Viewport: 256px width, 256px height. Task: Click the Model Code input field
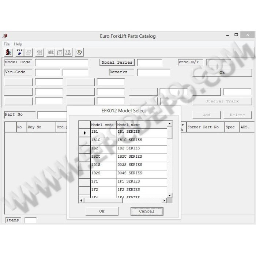tap(62, 63)
